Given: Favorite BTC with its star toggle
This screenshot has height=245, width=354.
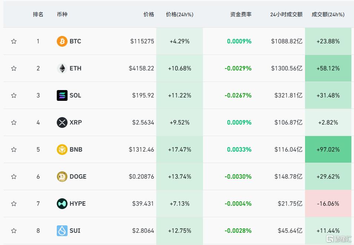Looking at the screenshot, I should click(14, 41).
